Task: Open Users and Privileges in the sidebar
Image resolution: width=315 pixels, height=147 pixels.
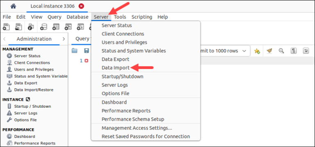Action: click(x=34, y=69)
